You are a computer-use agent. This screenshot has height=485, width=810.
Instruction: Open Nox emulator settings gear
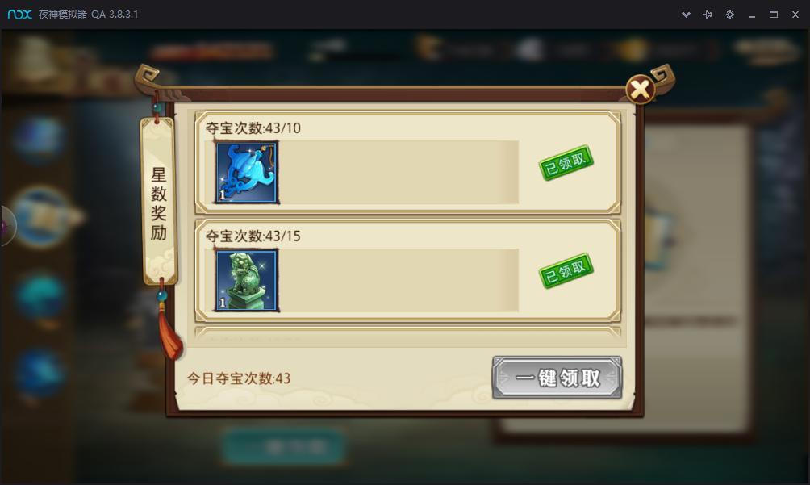click(x=730, y=15)
